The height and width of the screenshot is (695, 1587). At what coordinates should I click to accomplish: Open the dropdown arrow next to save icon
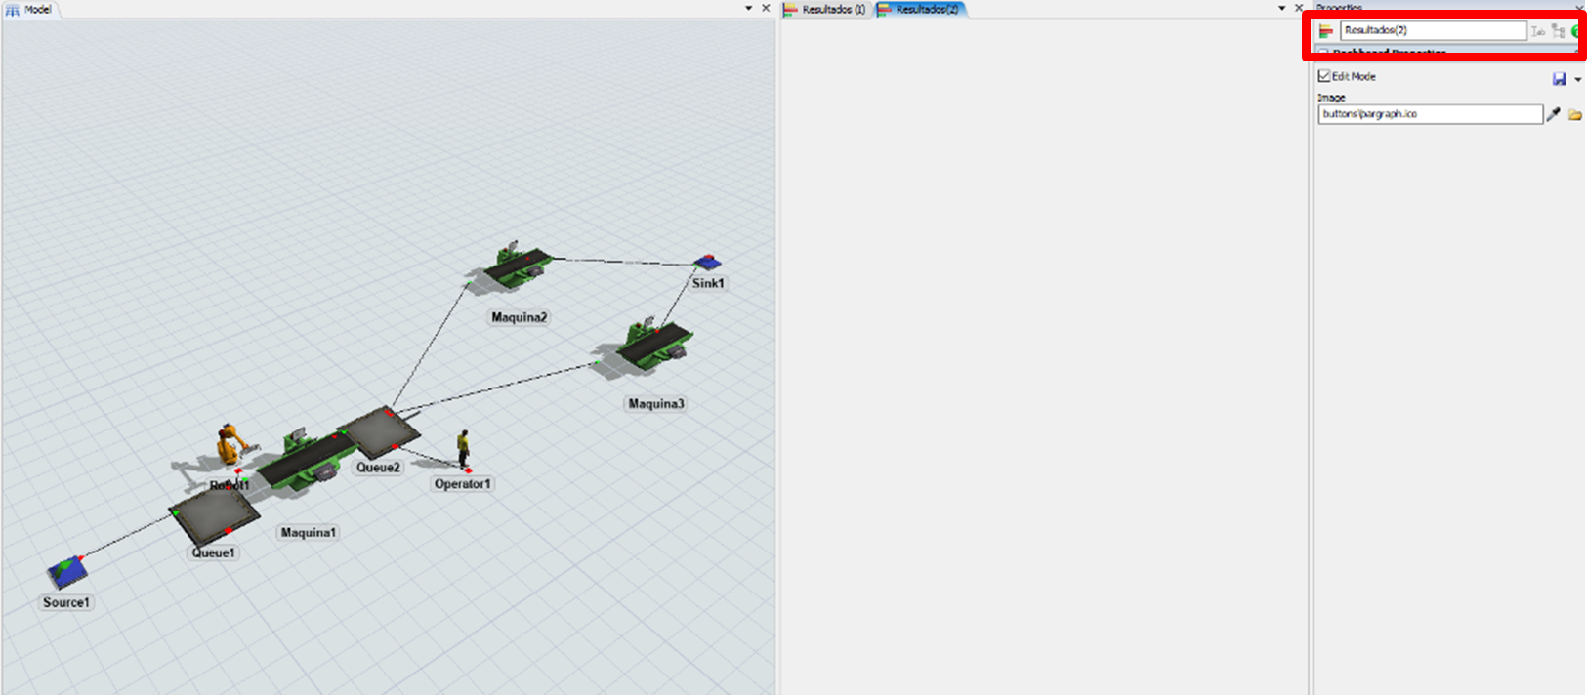click(1577, 80)
